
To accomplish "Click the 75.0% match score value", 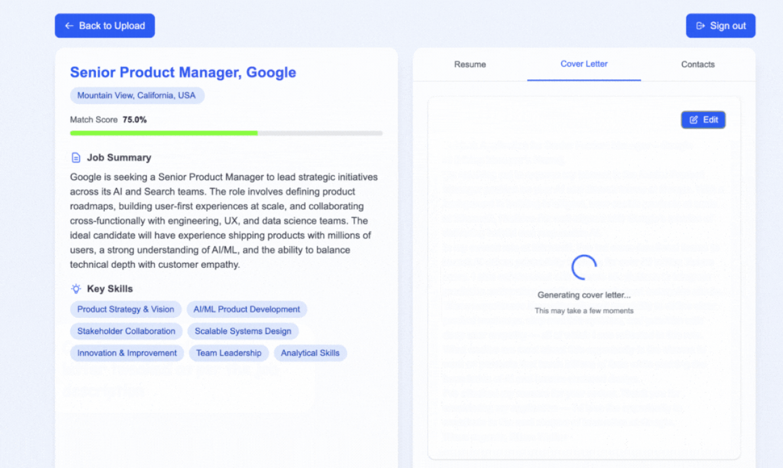I will pos(134,119).
